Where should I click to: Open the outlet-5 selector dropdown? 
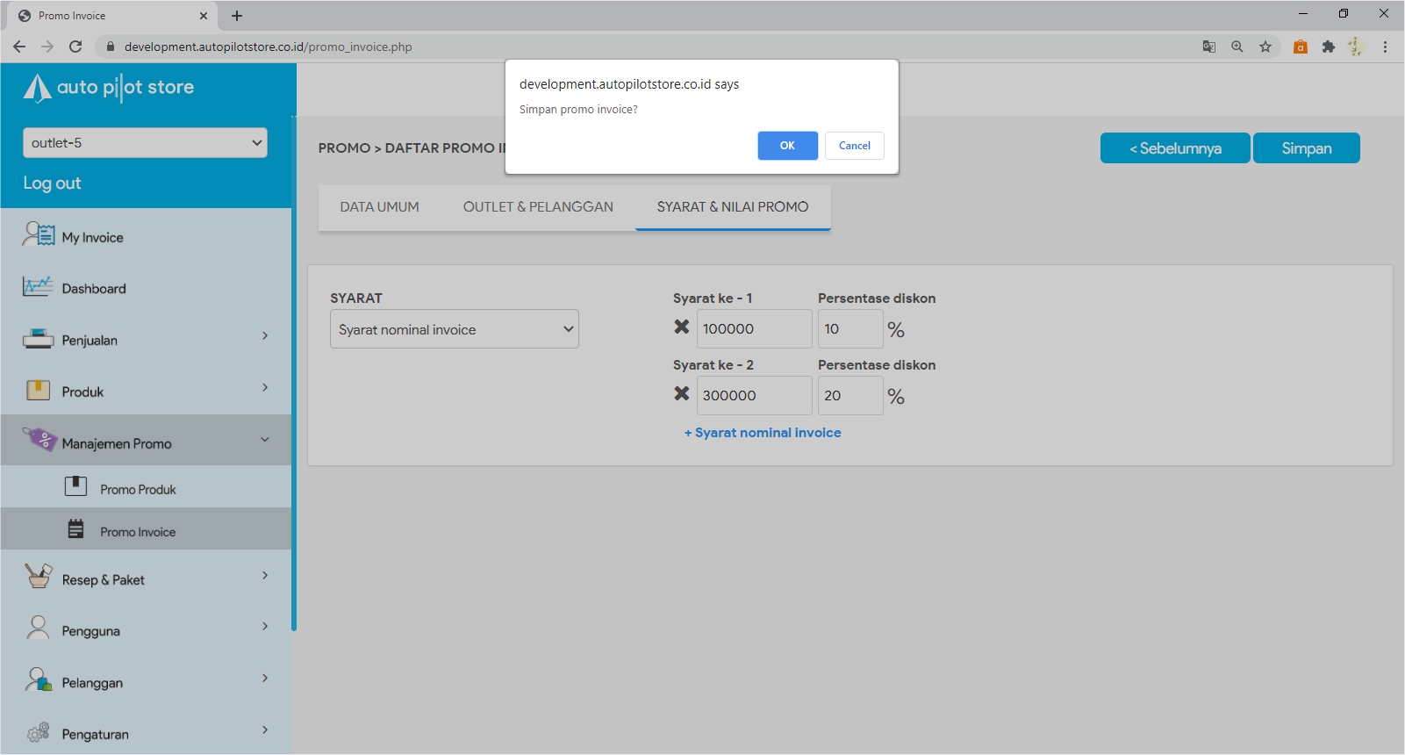pos(145,143)
